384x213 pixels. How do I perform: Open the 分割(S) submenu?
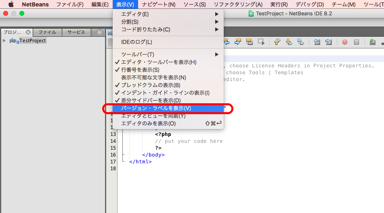(168, 22)
